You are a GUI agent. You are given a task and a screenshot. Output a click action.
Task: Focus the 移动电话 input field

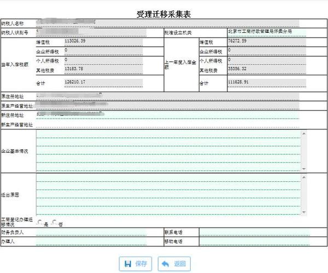(254, 241)
